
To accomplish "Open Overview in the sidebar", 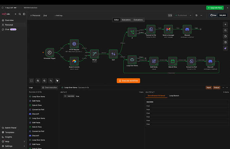I will coord(13,20).
